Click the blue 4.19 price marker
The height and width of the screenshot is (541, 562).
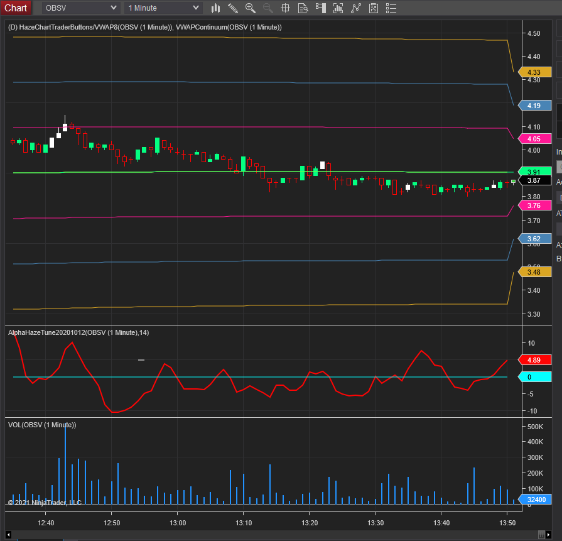pos(534,106)
